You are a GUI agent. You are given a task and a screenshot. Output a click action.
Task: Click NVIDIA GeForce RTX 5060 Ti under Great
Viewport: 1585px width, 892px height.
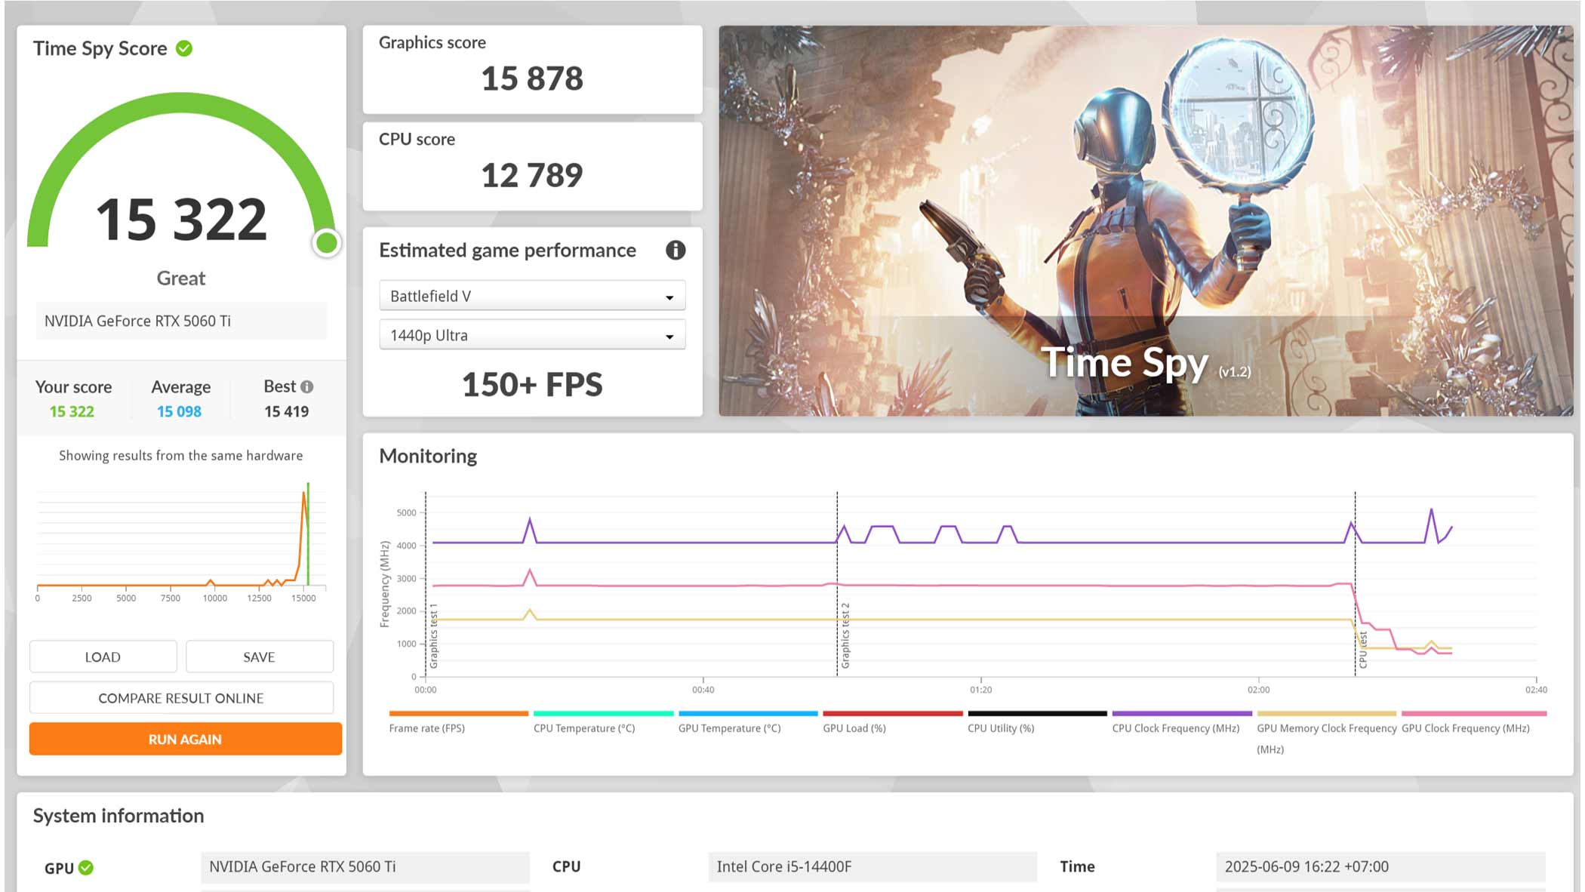(181, 321)
